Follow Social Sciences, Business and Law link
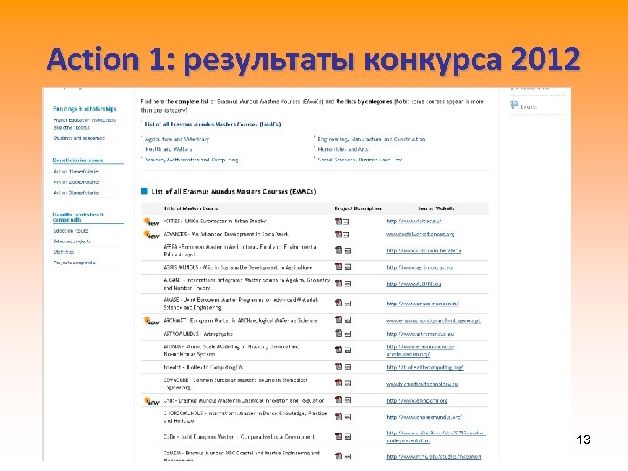The height and width of the screenshot is (471, 628). coord(360,160)
